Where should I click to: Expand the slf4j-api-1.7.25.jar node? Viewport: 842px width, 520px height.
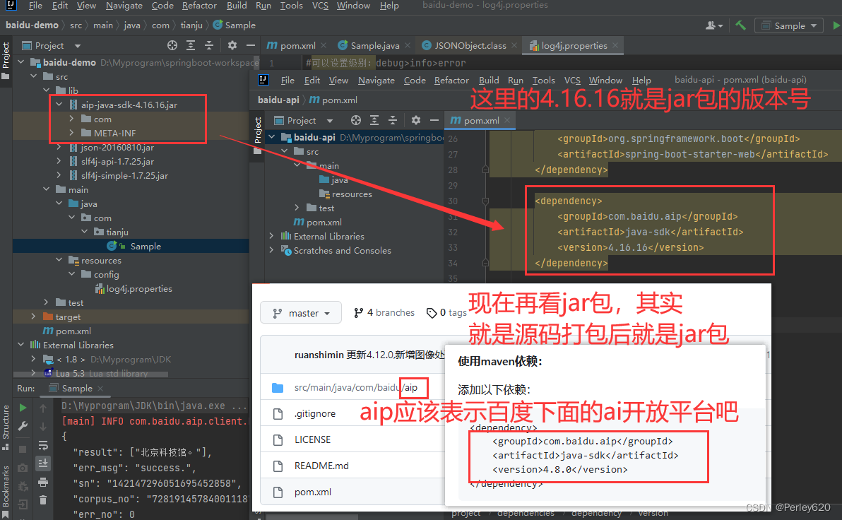(x=59, y=161)
